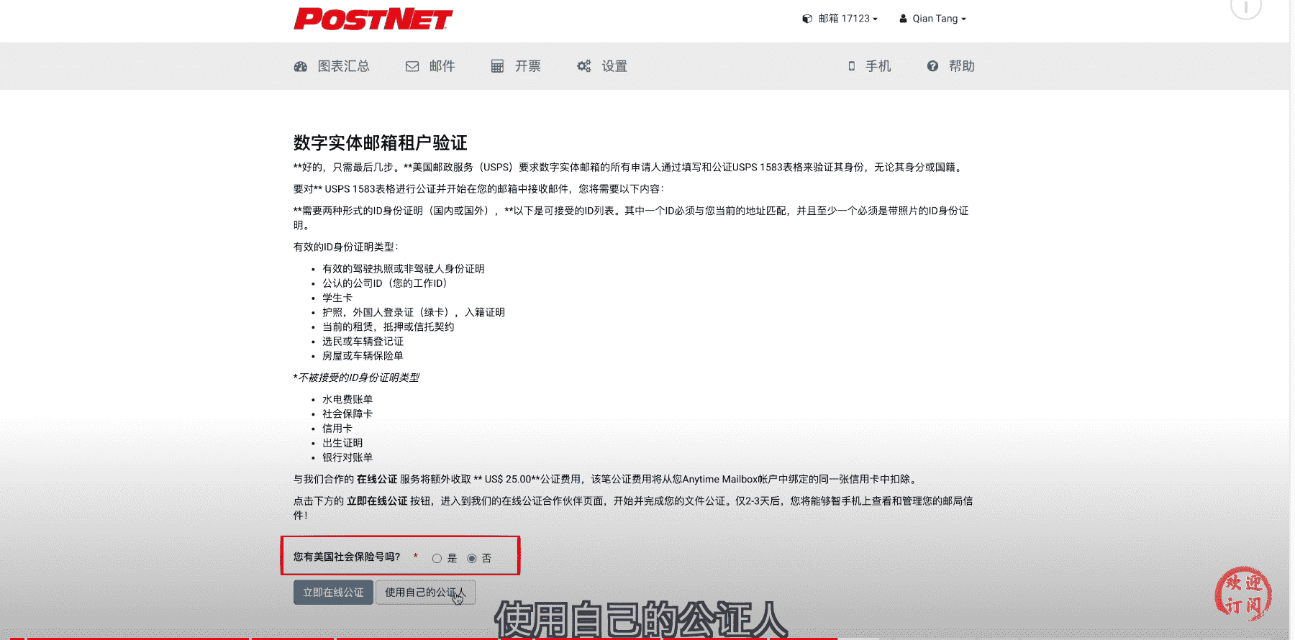
Task: Click the red 欢迎订阅 subscribe stamp
Action: pos(1243,594)
